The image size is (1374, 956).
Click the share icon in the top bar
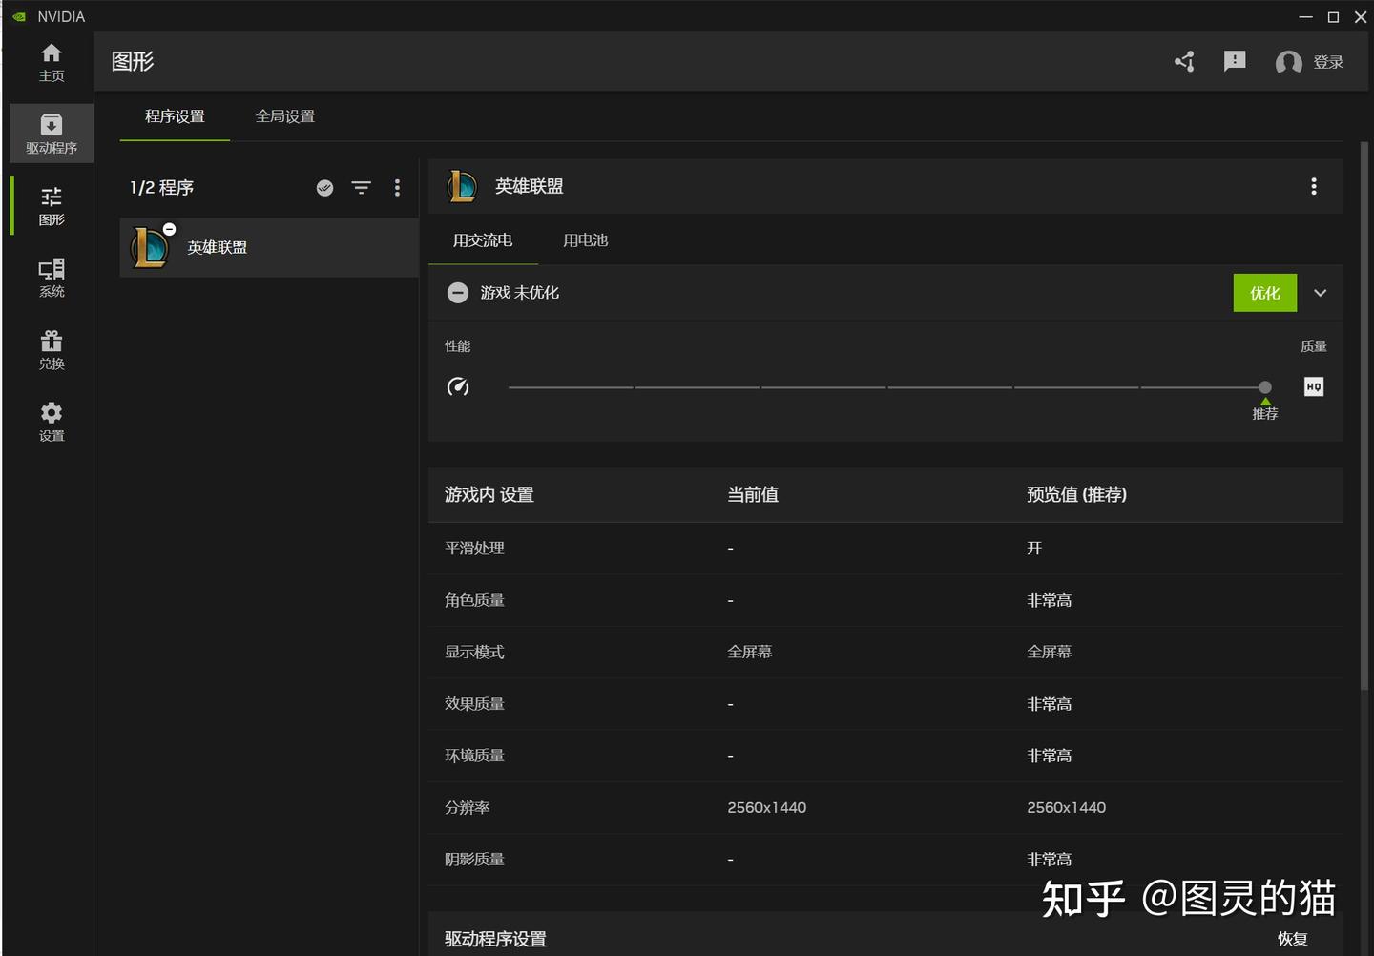point(1184,61)
